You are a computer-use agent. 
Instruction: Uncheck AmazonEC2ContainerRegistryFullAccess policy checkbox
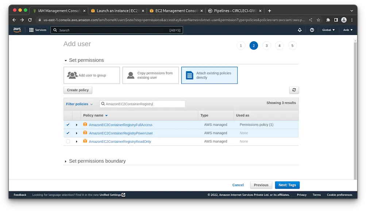coord(68,124)
